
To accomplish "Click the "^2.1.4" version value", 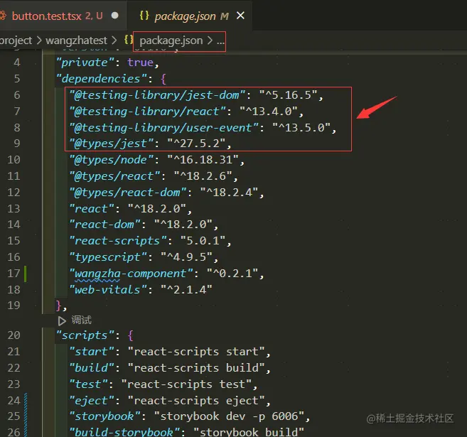I will pos(186,290).
